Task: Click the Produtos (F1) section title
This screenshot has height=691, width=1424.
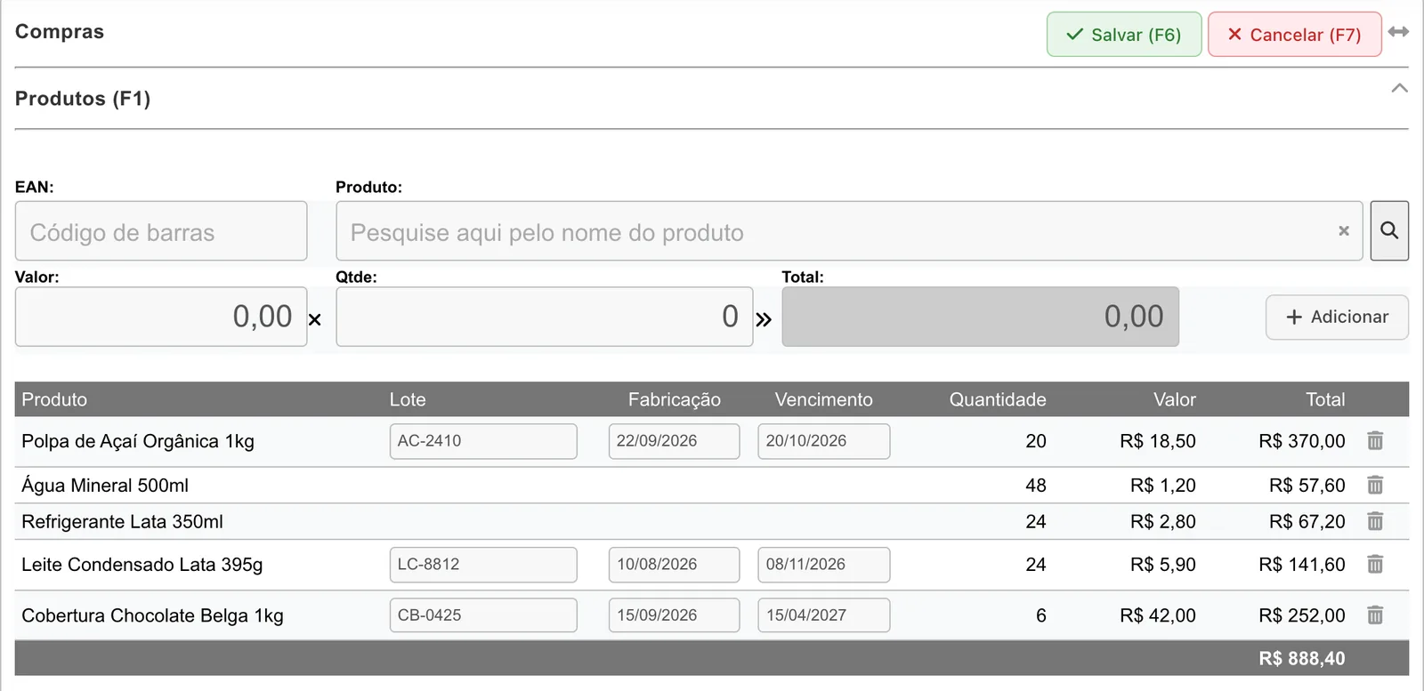Action: 83,99
